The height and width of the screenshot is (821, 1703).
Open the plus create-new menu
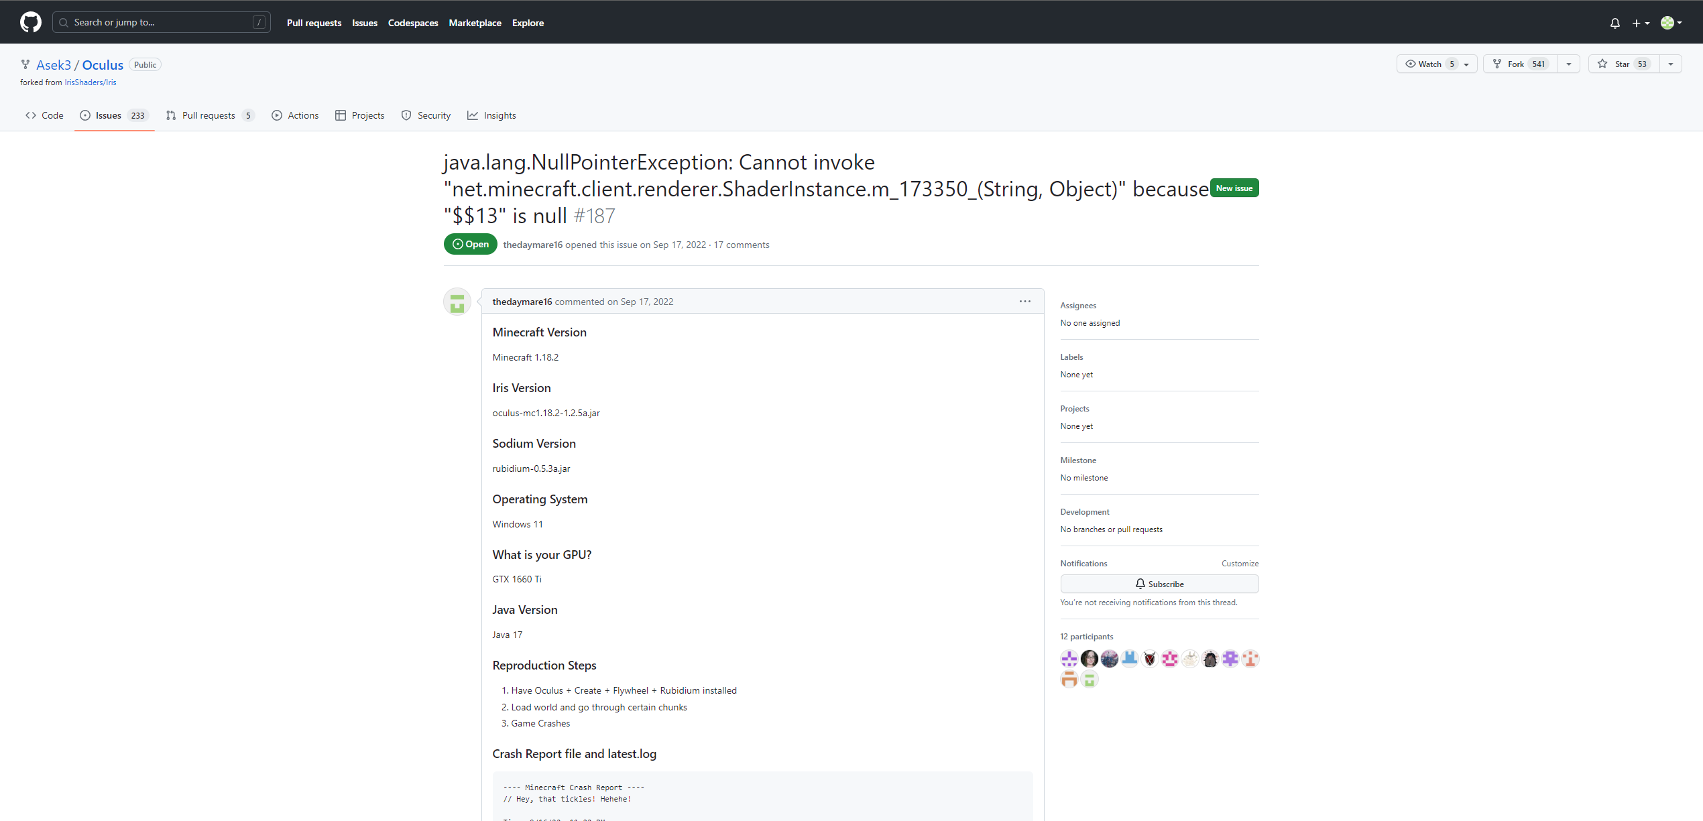[1641, 23]
